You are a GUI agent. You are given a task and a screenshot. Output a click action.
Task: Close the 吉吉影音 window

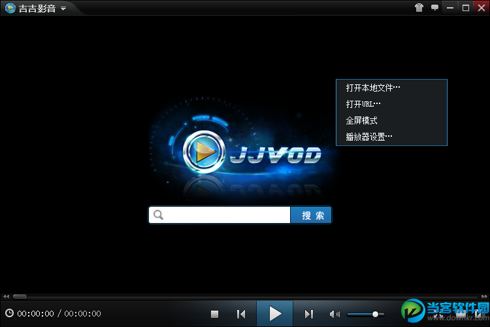pos(482,7)
